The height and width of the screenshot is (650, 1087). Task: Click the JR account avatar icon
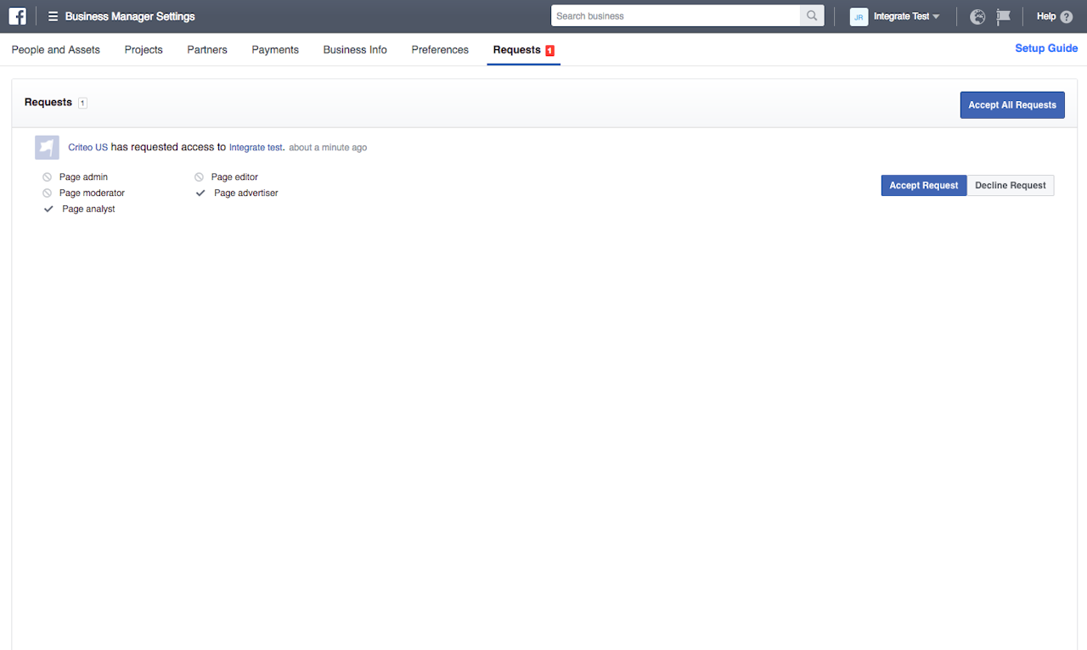[x=859, y=16]
